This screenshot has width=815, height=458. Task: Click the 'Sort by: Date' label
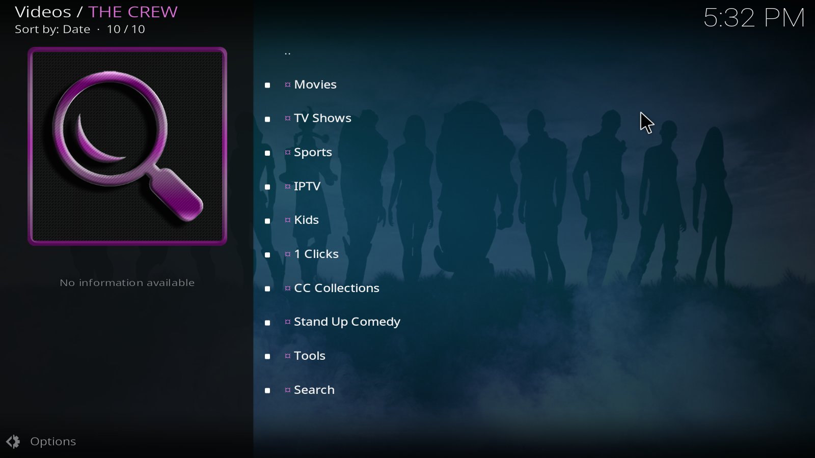coord(52,30)
